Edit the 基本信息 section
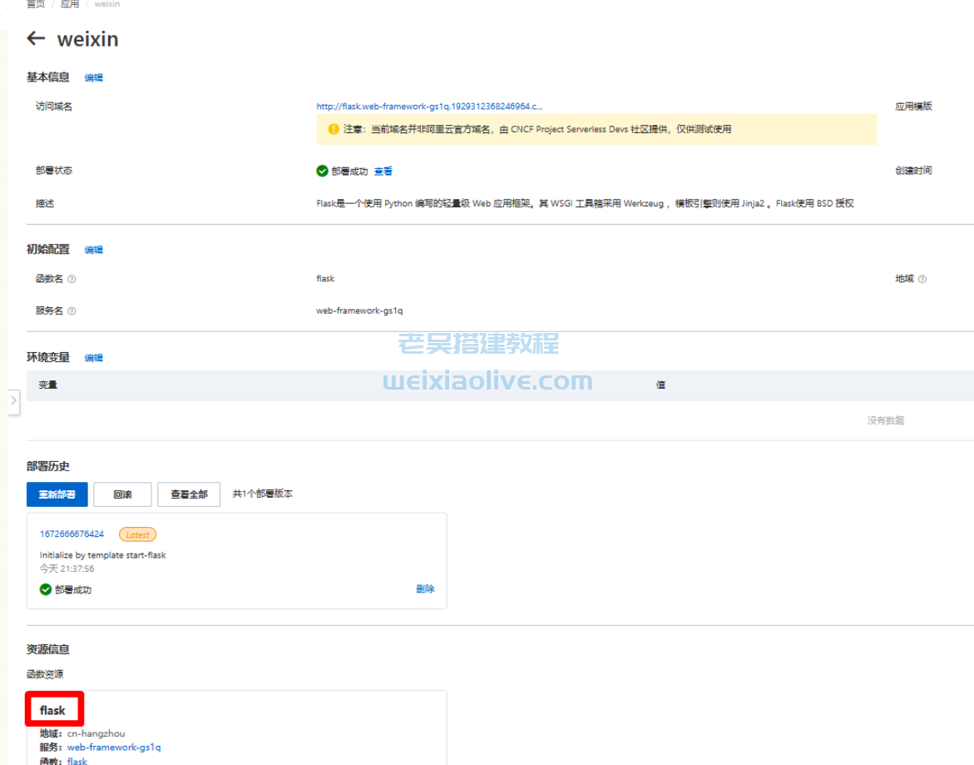The image size is (974, 765). (x=94, y=77)
